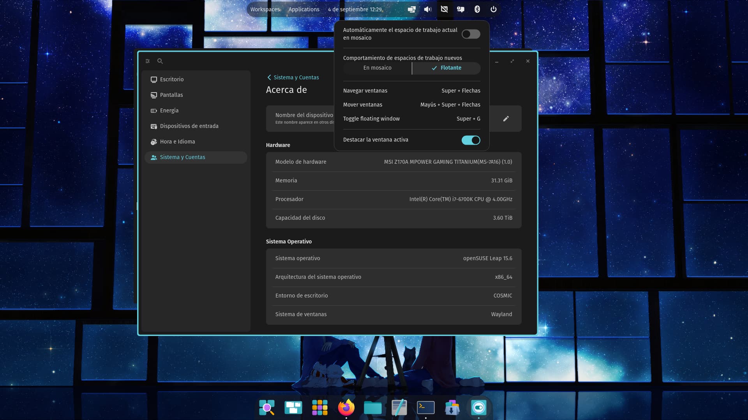Open the date and time panel applet
Screen dimensions: 748x420
(355, 9)
